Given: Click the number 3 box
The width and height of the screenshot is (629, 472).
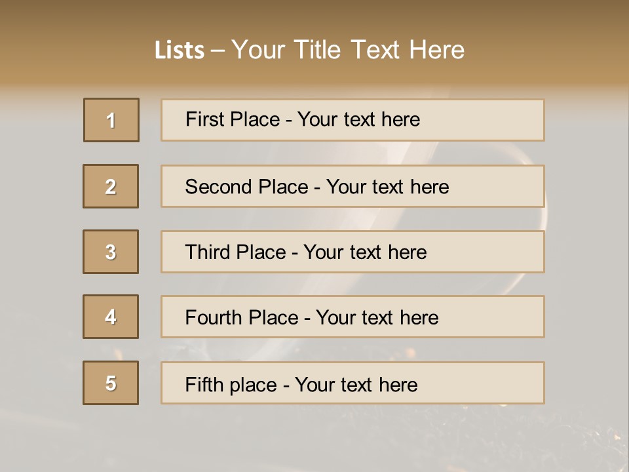Looking at the screenshot, I should (111, 252).
